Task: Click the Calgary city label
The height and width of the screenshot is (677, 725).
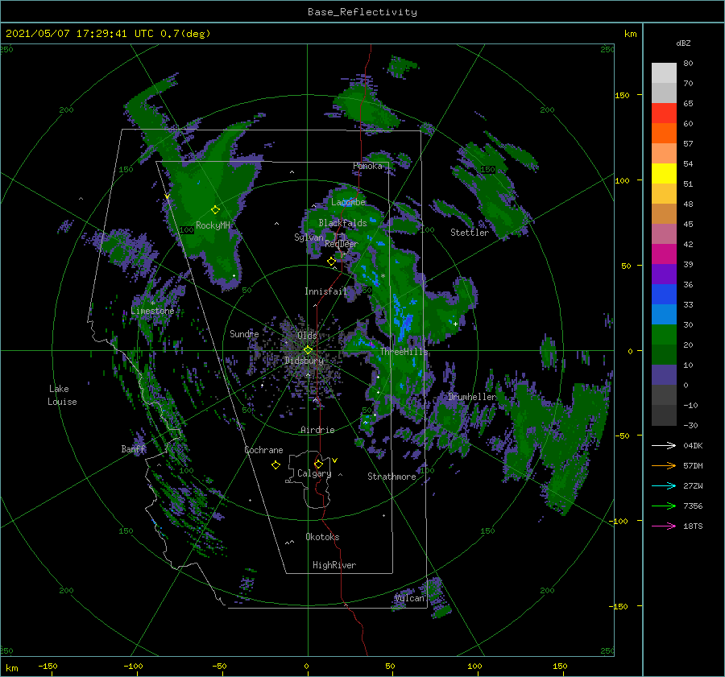Action: [x=314, y=473]
